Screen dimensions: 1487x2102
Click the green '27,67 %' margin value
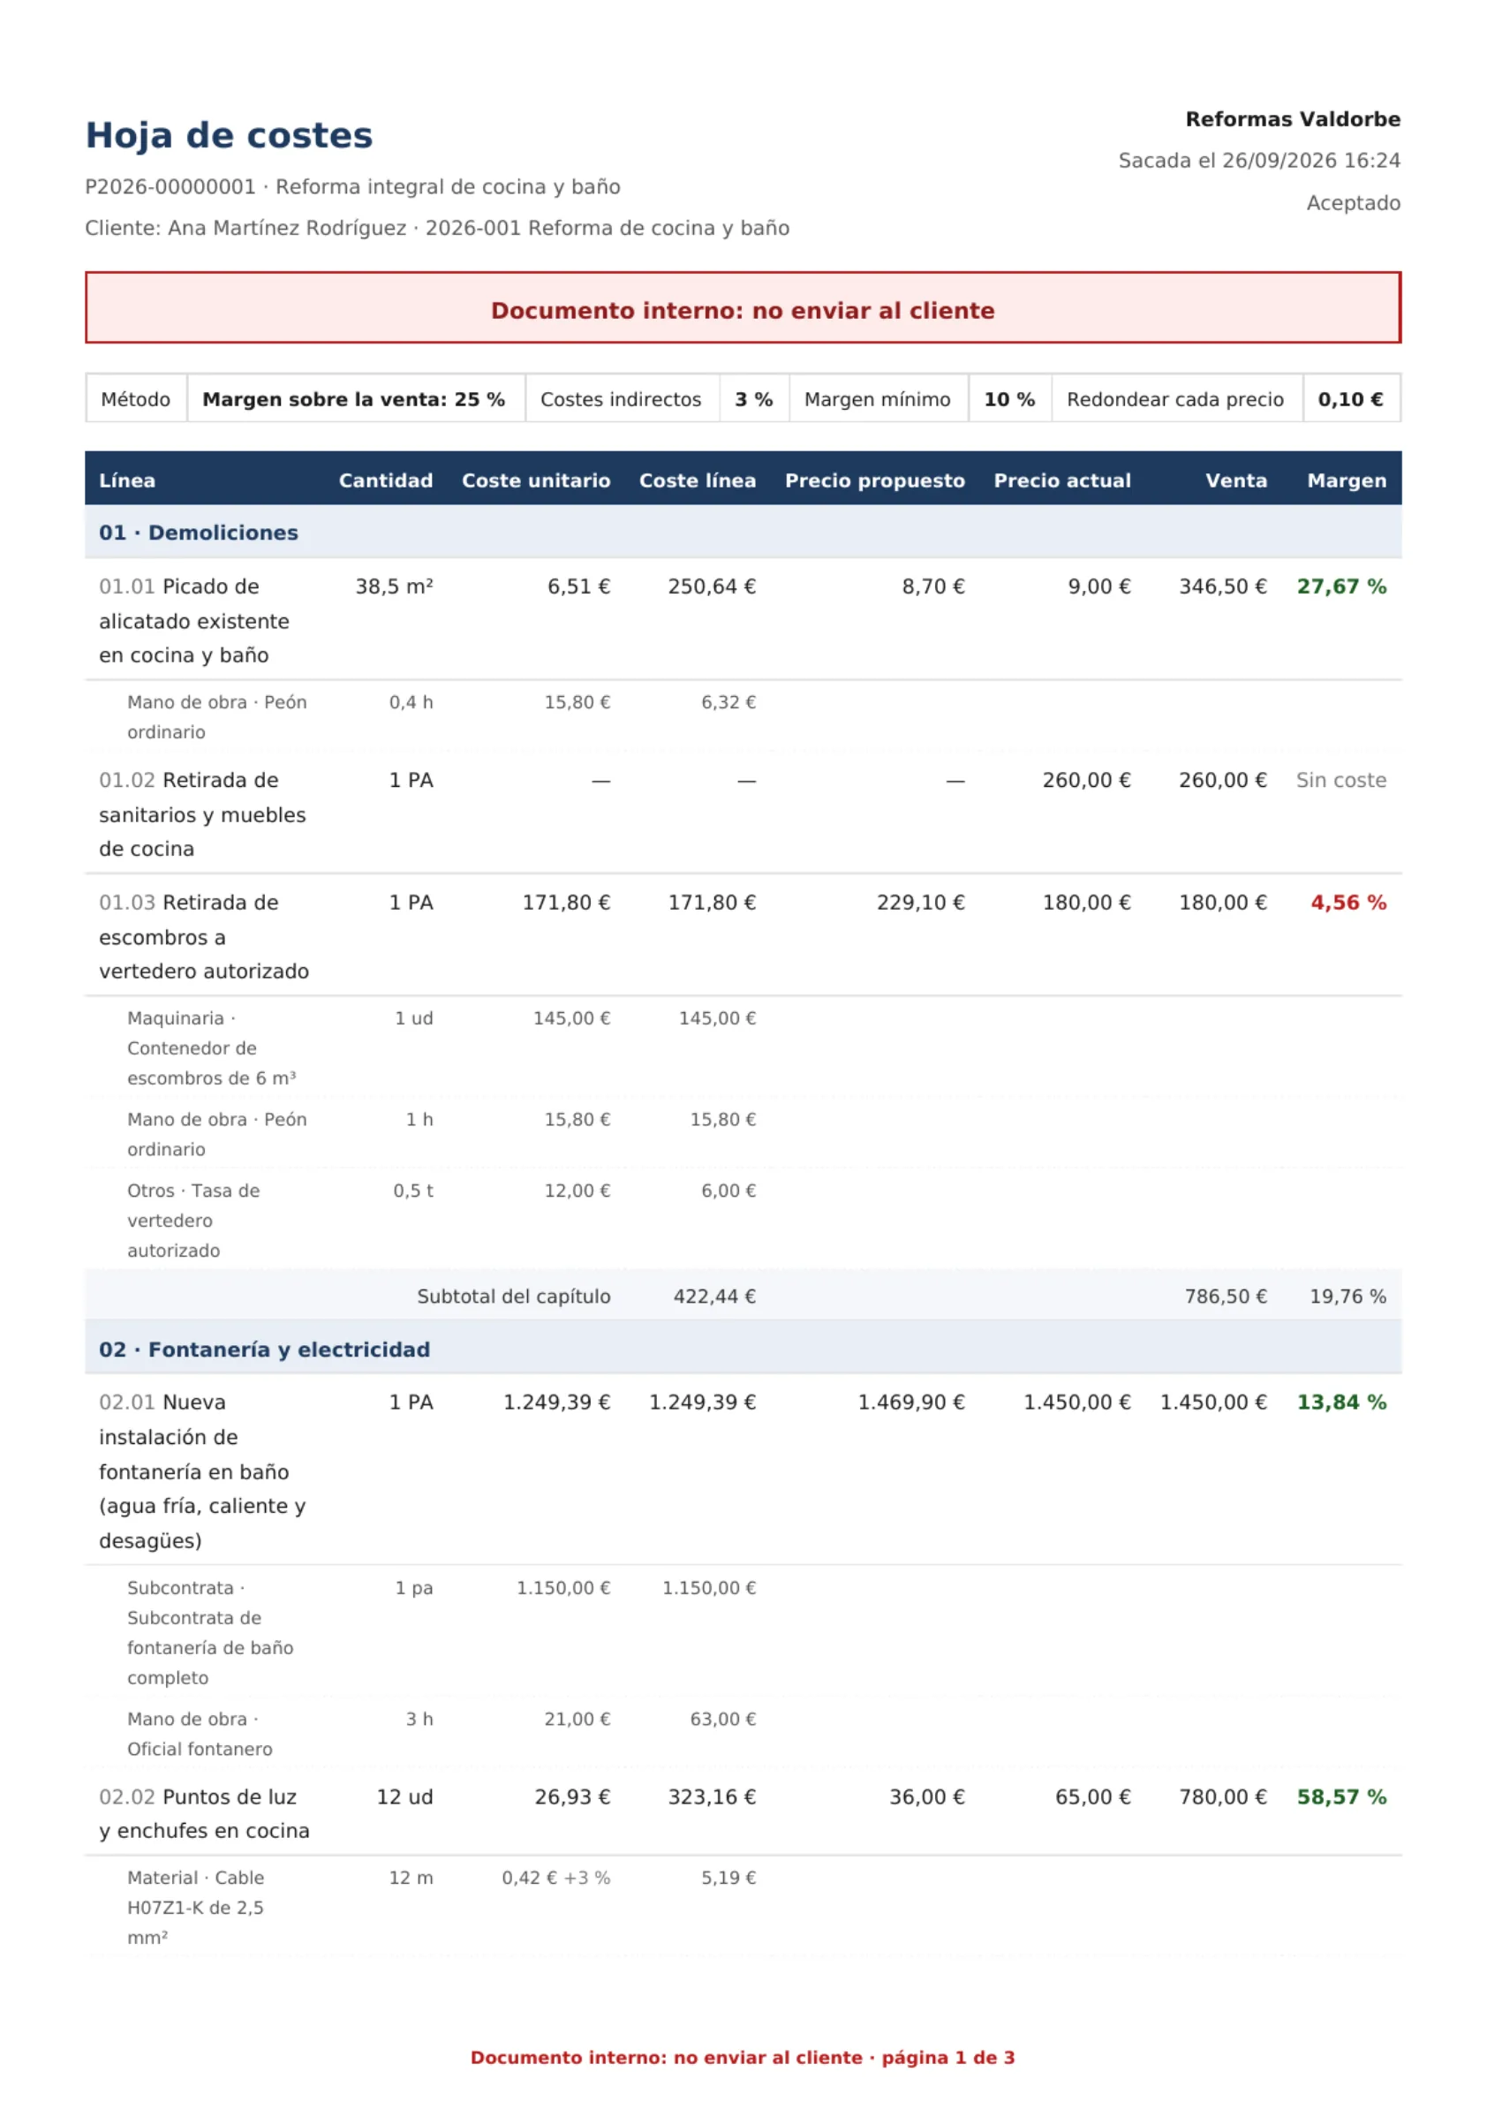click(x=1341, y=586)
